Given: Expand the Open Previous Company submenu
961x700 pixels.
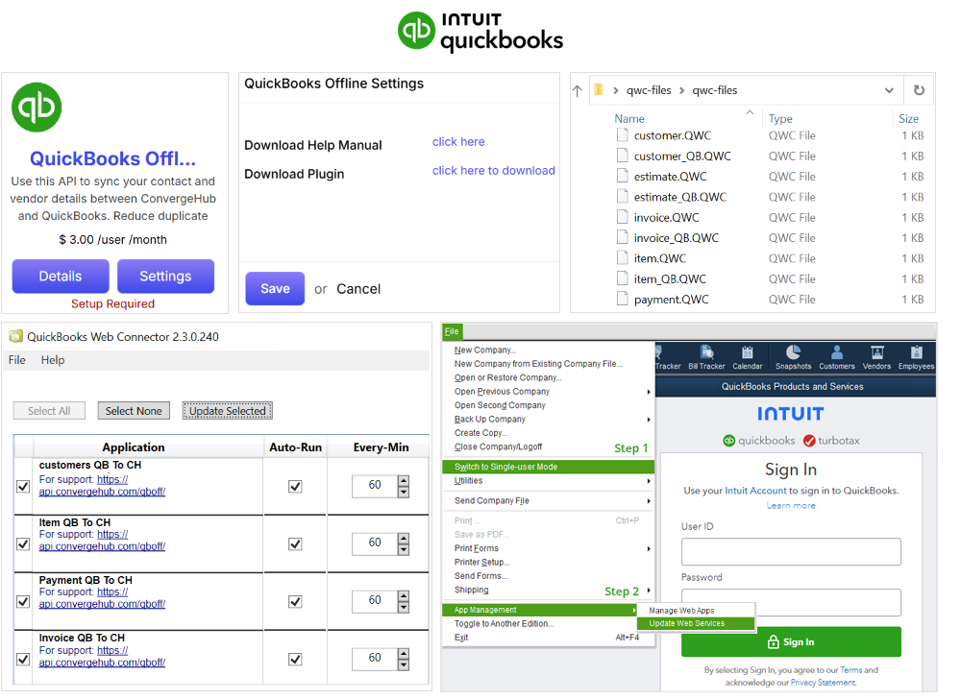Looking at the screenshot, I should pos(649,392).
